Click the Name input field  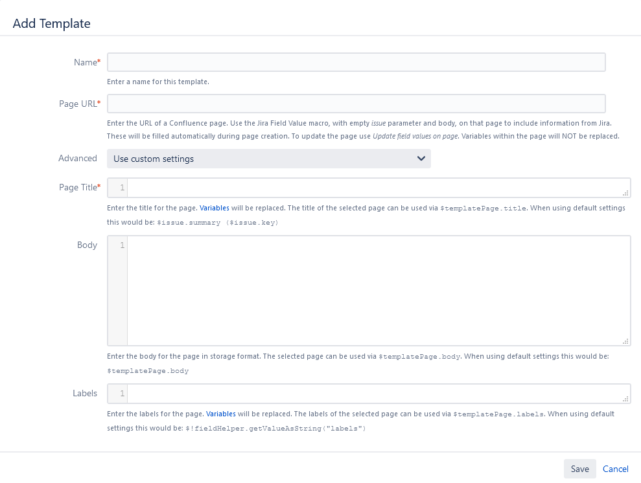[356, 62]
